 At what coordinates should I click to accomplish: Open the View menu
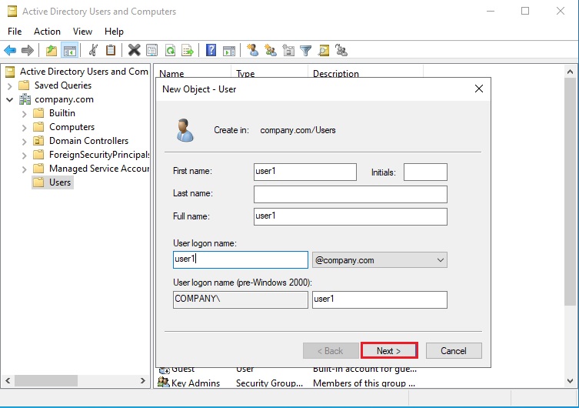click(82, 32)
